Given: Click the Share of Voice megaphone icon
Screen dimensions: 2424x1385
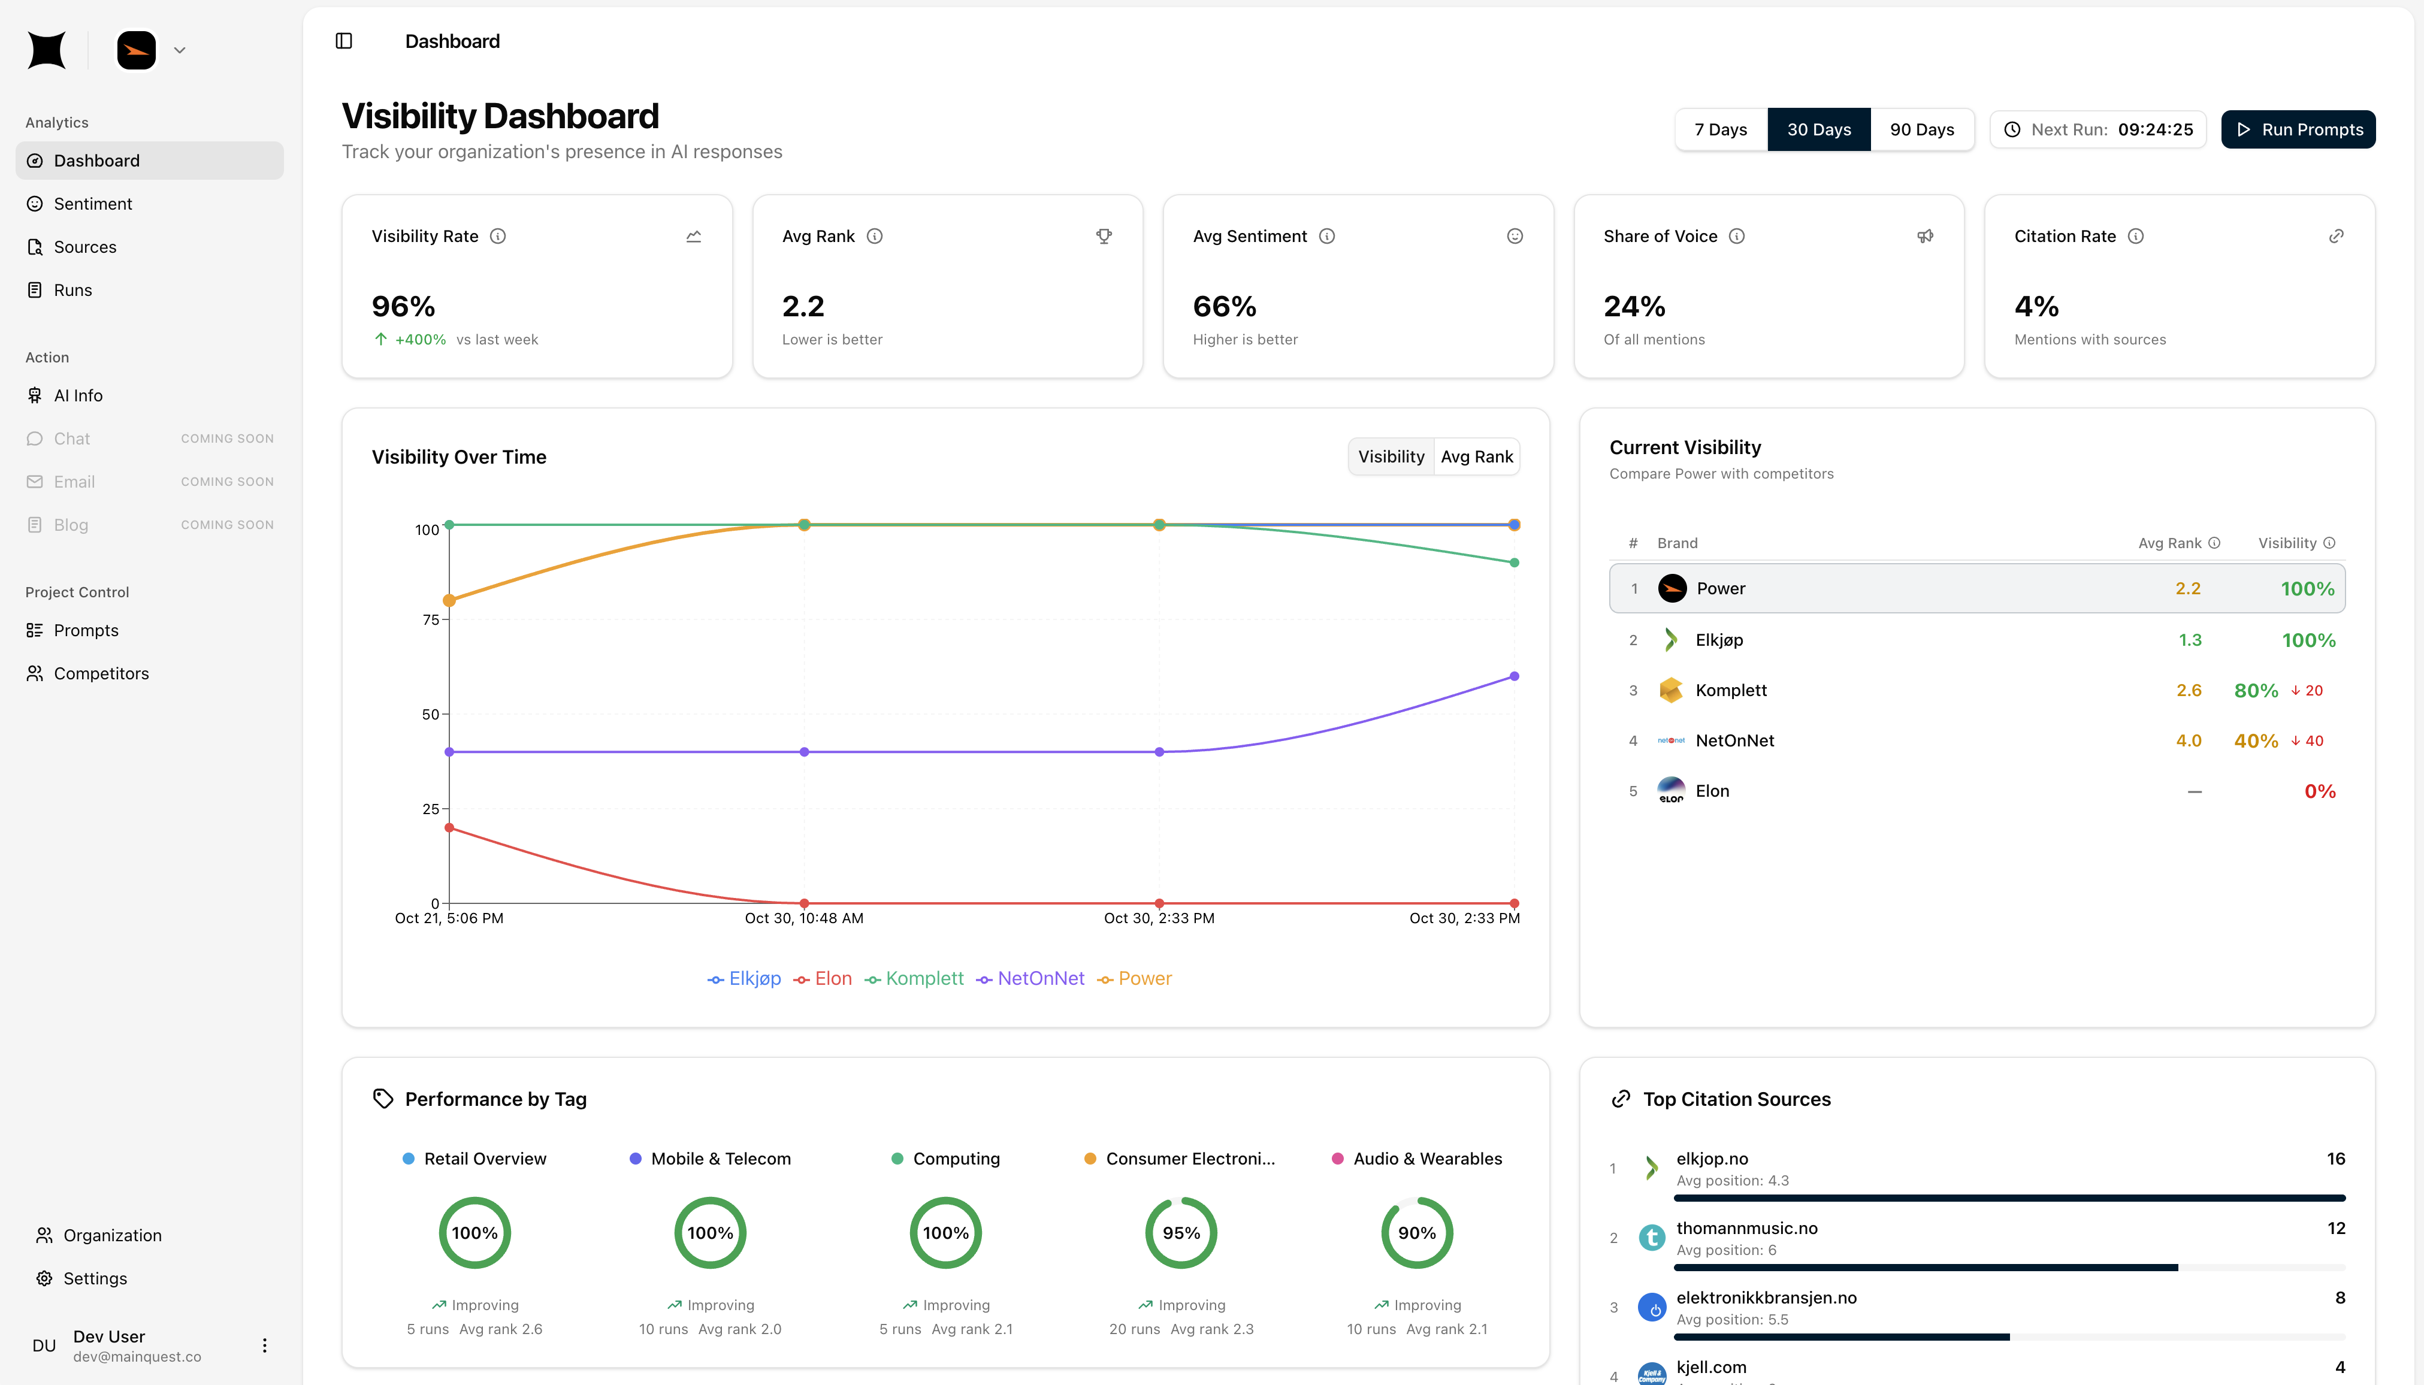Looking at the screenshot, I should pos(1924,236).
